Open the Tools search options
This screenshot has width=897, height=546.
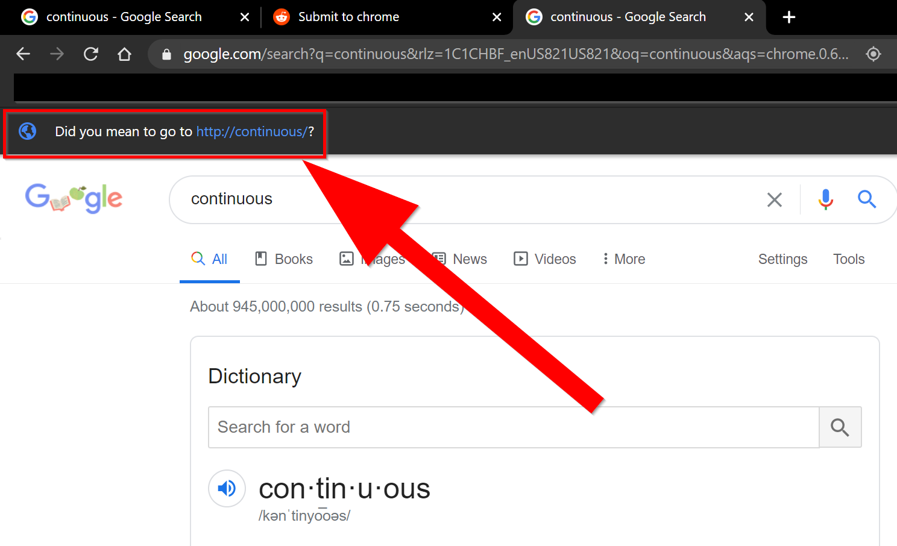pos(849,259)
